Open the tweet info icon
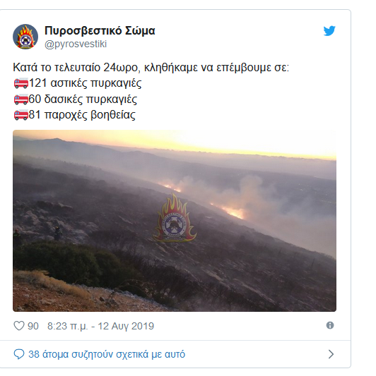This screenshot has height=376, width=376. [330, 325]
